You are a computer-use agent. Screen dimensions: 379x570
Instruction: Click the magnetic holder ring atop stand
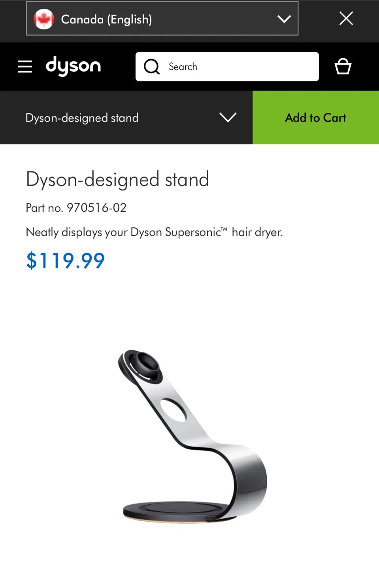click(141, 367)
